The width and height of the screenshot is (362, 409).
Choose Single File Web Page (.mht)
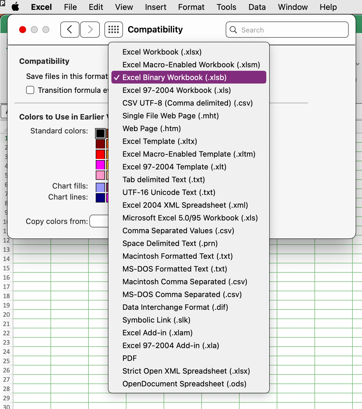coord(189,116)
